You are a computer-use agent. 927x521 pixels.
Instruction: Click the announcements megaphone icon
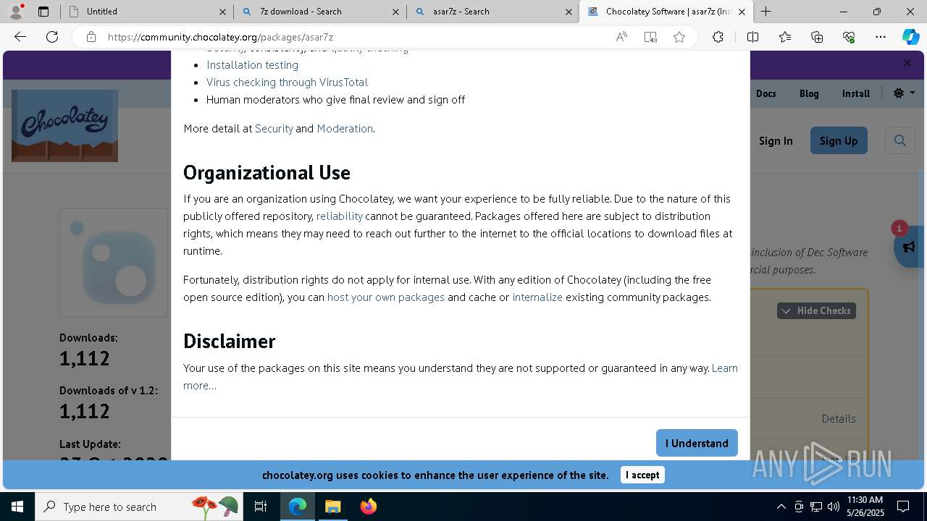point(909,247)
